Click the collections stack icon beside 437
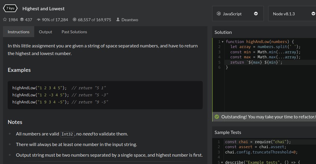 (22, 19)
